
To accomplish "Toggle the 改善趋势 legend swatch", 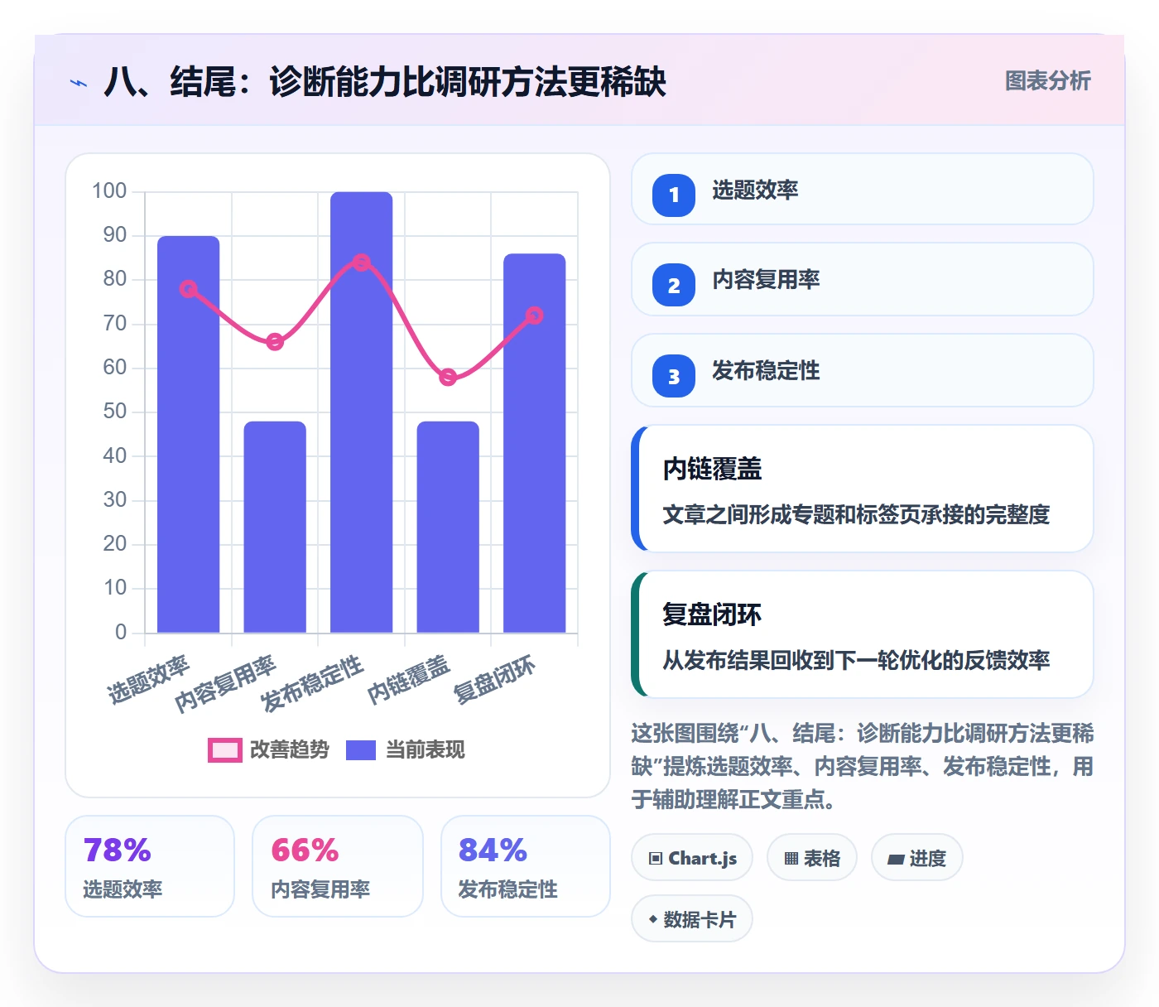I will pyautogui.click(x=224, y=750).
